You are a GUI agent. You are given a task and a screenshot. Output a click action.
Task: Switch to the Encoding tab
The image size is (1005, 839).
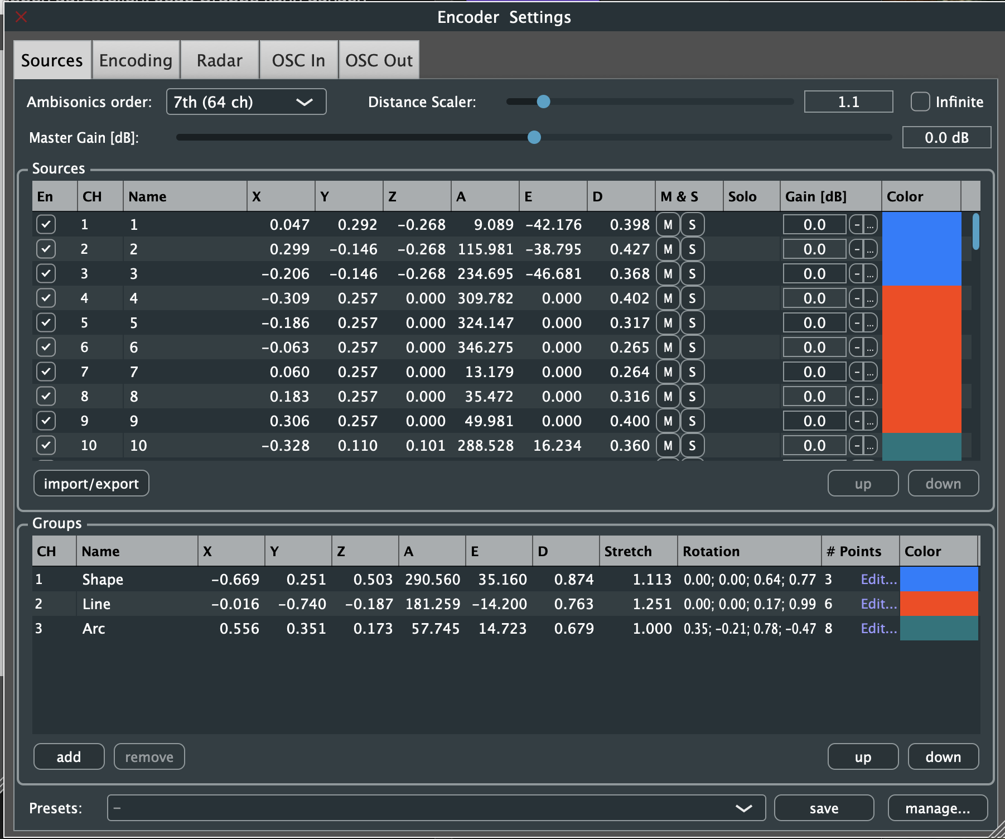click(x=135, y=60)
